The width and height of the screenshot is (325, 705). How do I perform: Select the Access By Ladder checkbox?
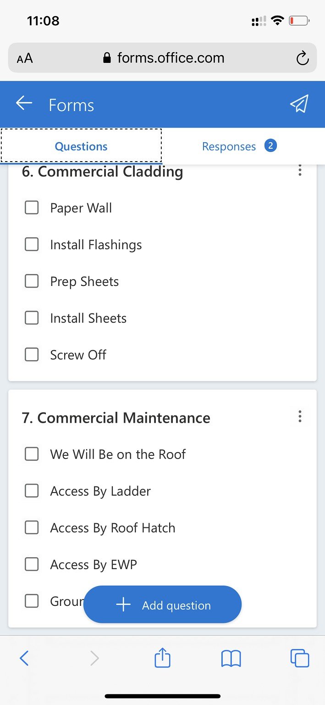[32, 491]
